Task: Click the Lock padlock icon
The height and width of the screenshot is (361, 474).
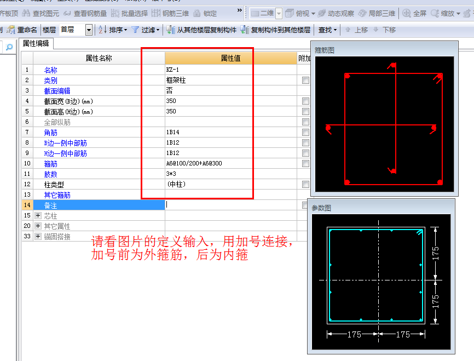Action: click(x=197, y=13)
